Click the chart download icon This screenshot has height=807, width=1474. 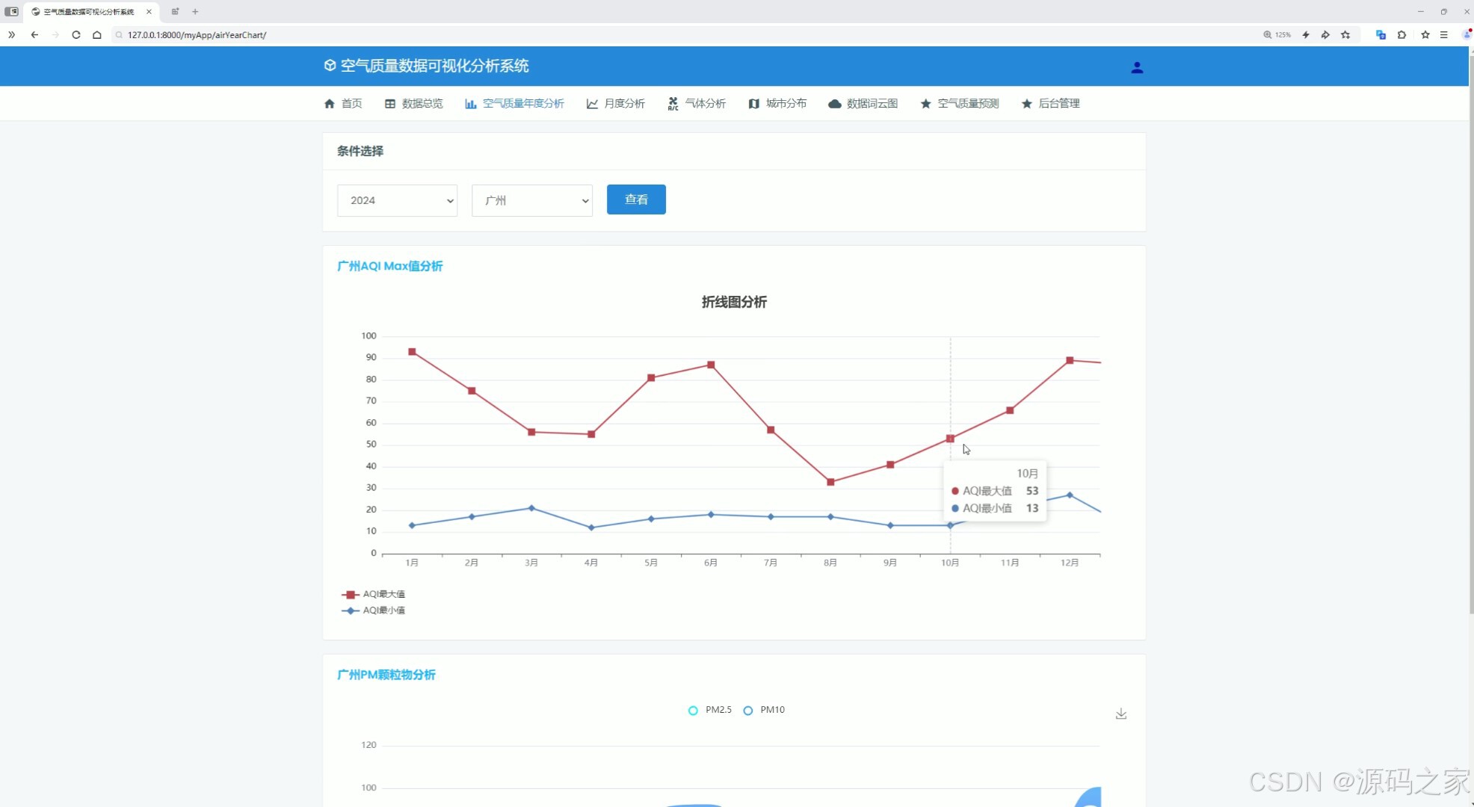pyautogui.click(x=1120, y=714)
